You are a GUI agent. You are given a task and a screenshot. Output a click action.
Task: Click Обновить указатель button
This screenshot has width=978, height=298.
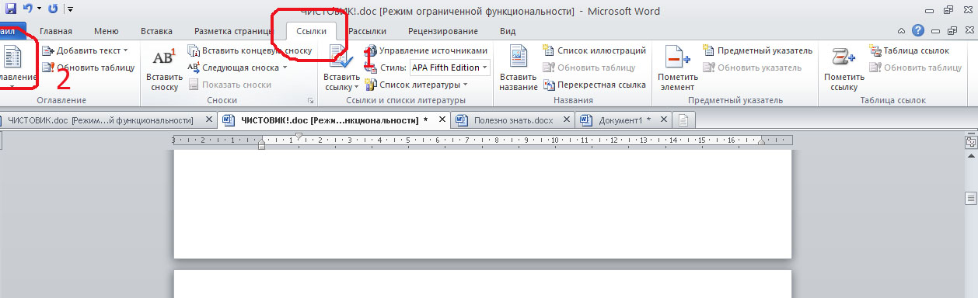coord(751,68)
